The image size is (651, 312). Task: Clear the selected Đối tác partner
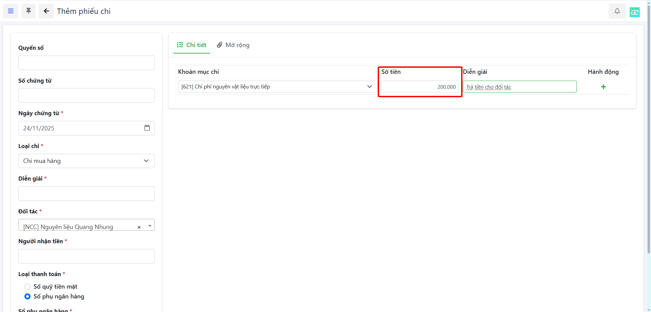pyautogui.click(x=139, y=227)
